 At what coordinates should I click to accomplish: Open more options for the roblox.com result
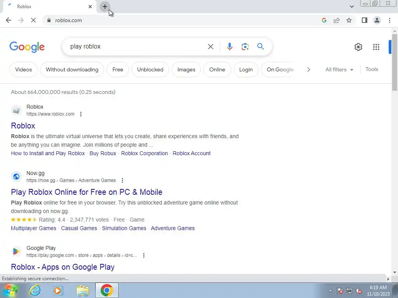point(81,114)
